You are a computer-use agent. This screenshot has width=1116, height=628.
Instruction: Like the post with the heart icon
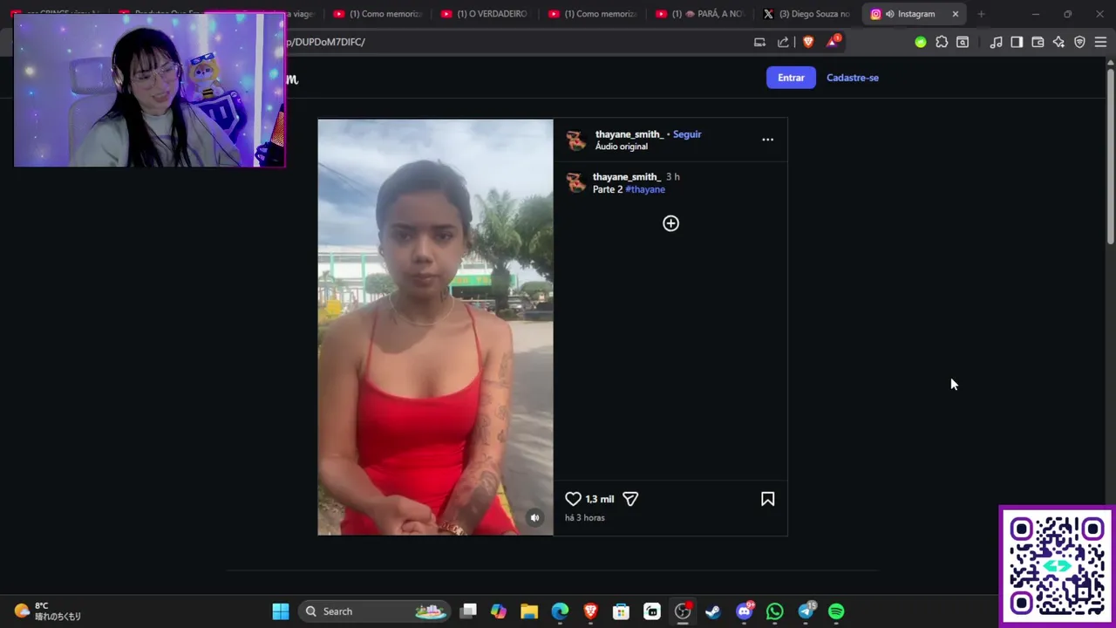pos(573,499)
